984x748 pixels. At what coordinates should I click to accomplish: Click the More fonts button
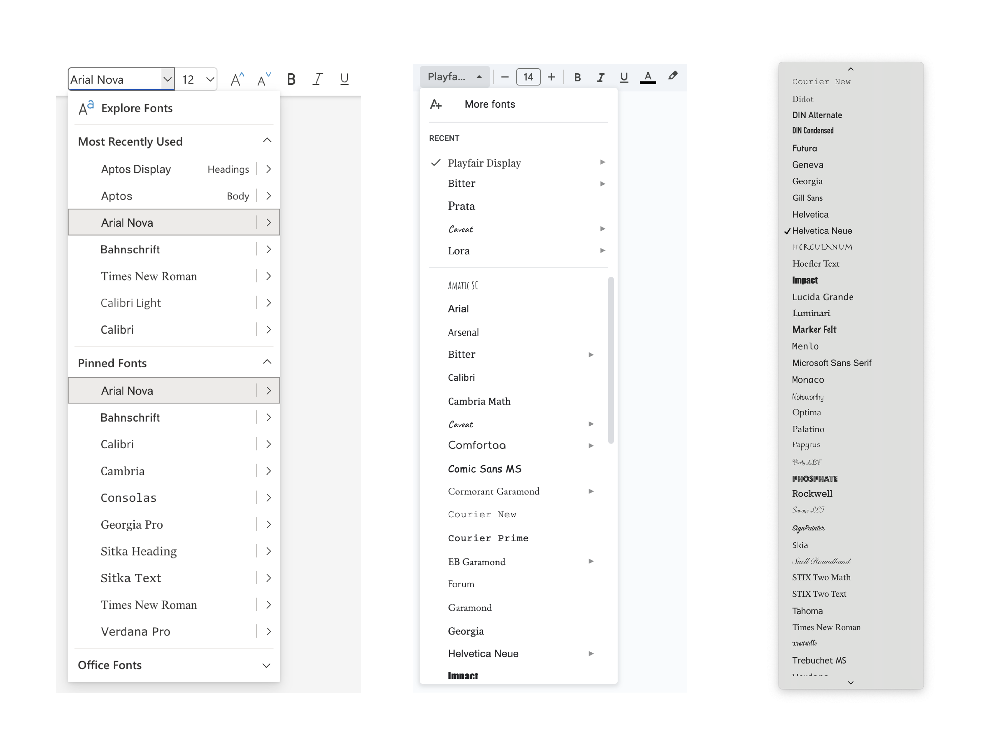click(490, 104)
